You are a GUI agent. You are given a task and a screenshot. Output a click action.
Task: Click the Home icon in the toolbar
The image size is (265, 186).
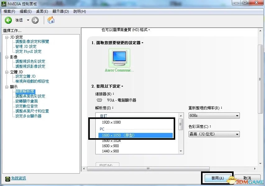(x=51, y=20)
